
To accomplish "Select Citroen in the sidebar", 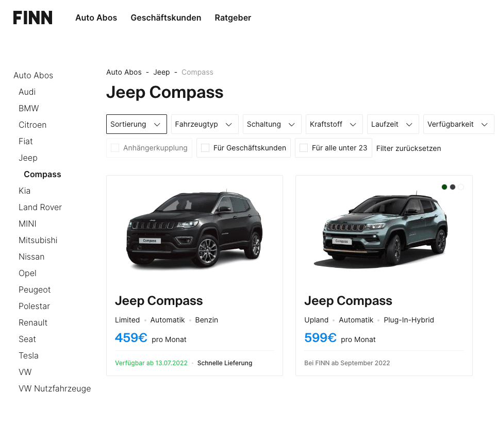I will click(32, 125).
